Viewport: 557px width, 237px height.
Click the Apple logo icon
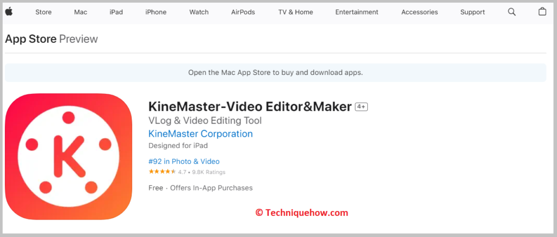(9, 12)
